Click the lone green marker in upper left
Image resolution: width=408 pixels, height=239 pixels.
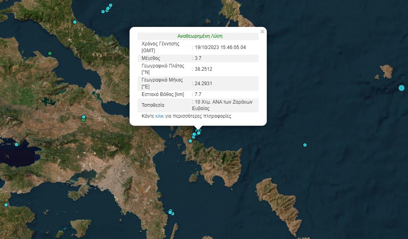(50, 53)
